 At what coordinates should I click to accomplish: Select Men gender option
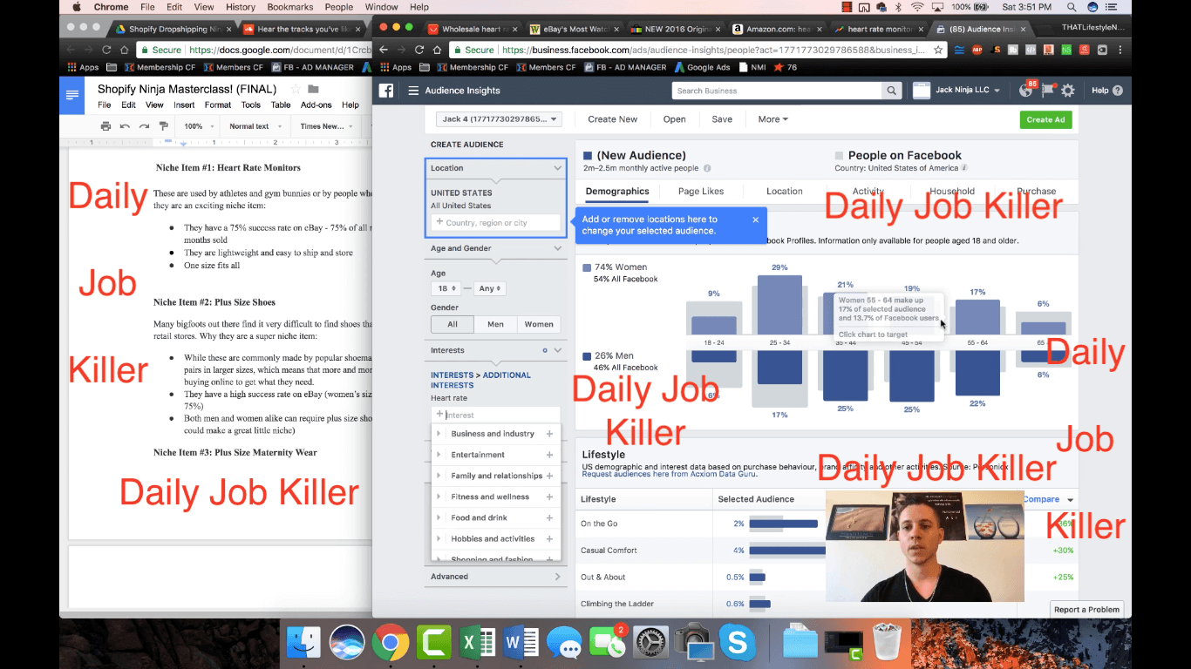click(495, 324)
